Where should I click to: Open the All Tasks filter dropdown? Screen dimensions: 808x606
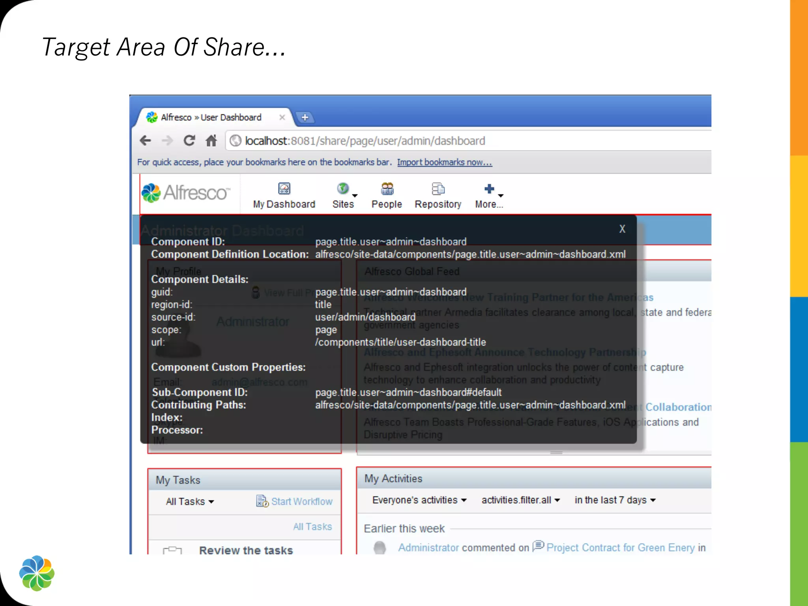(190, 501)
